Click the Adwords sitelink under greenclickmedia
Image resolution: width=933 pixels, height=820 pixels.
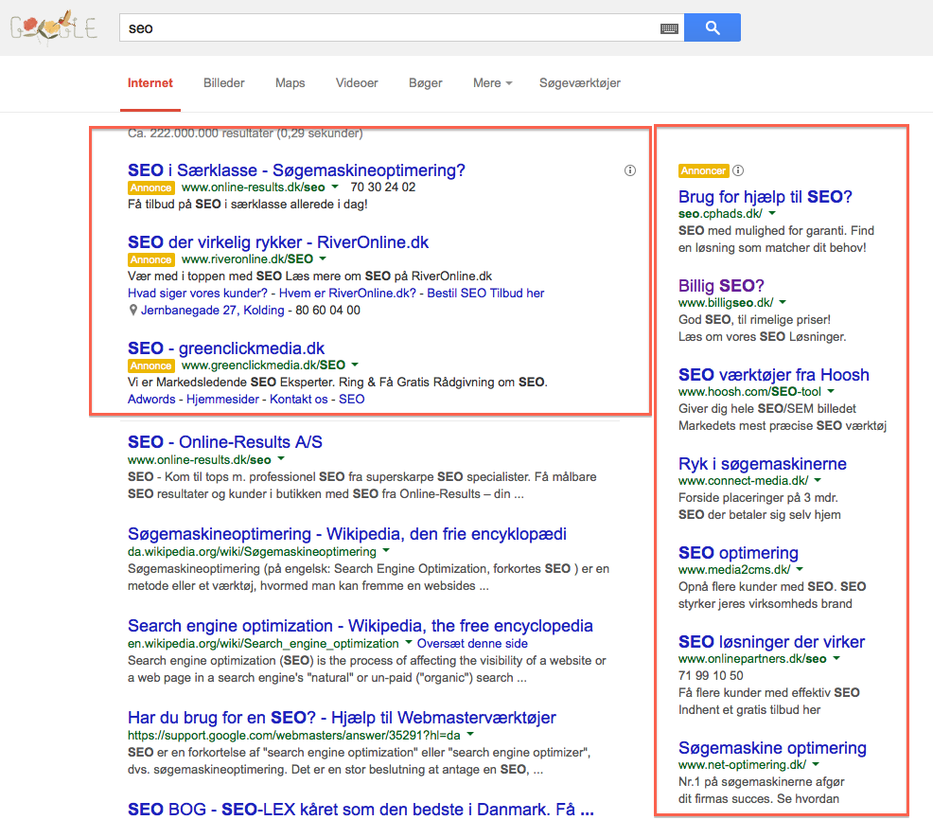pos(151,399)
